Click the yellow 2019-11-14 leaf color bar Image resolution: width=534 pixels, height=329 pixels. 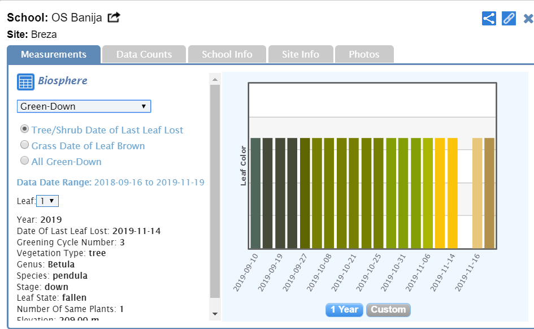[x=453, y=193]
